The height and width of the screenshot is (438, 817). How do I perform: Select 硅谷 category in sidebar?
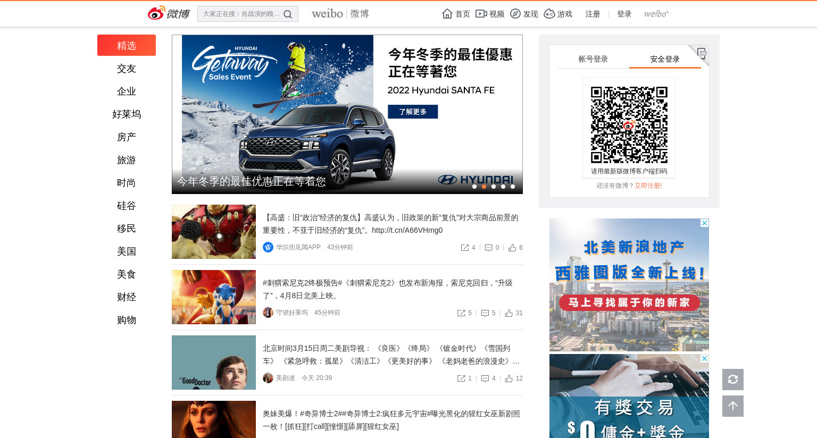[x=127, y=206]
